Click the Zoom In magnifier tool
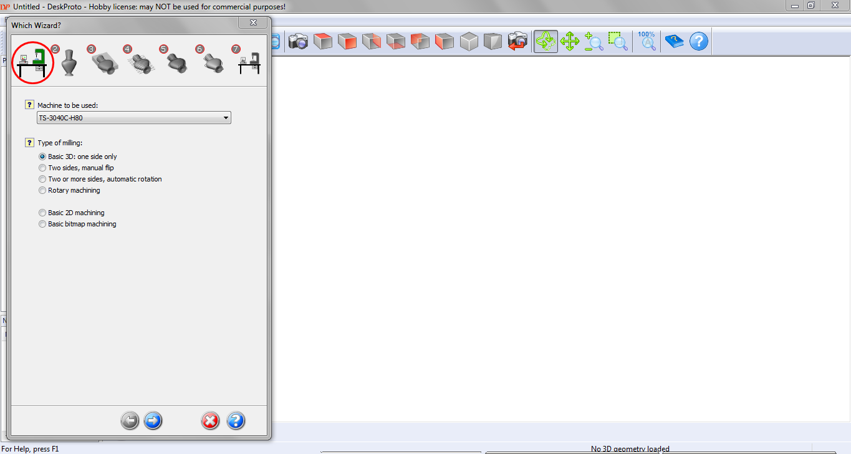 [x=594, y=41]
